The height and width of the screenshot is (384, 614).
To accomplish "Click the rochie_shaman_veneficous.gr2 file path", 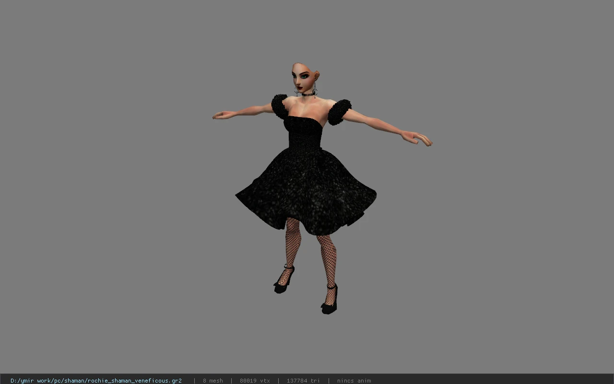I will point(96,381).
